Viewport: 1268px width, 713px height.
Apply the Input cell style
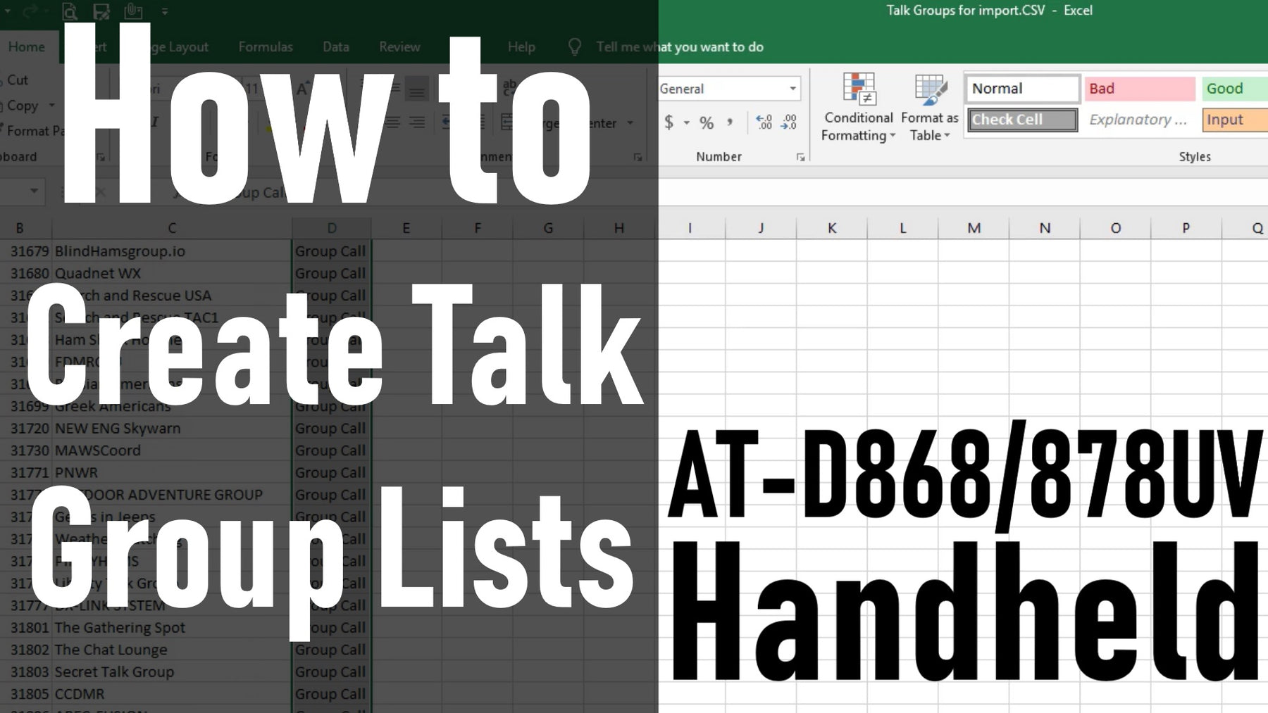1235,120
